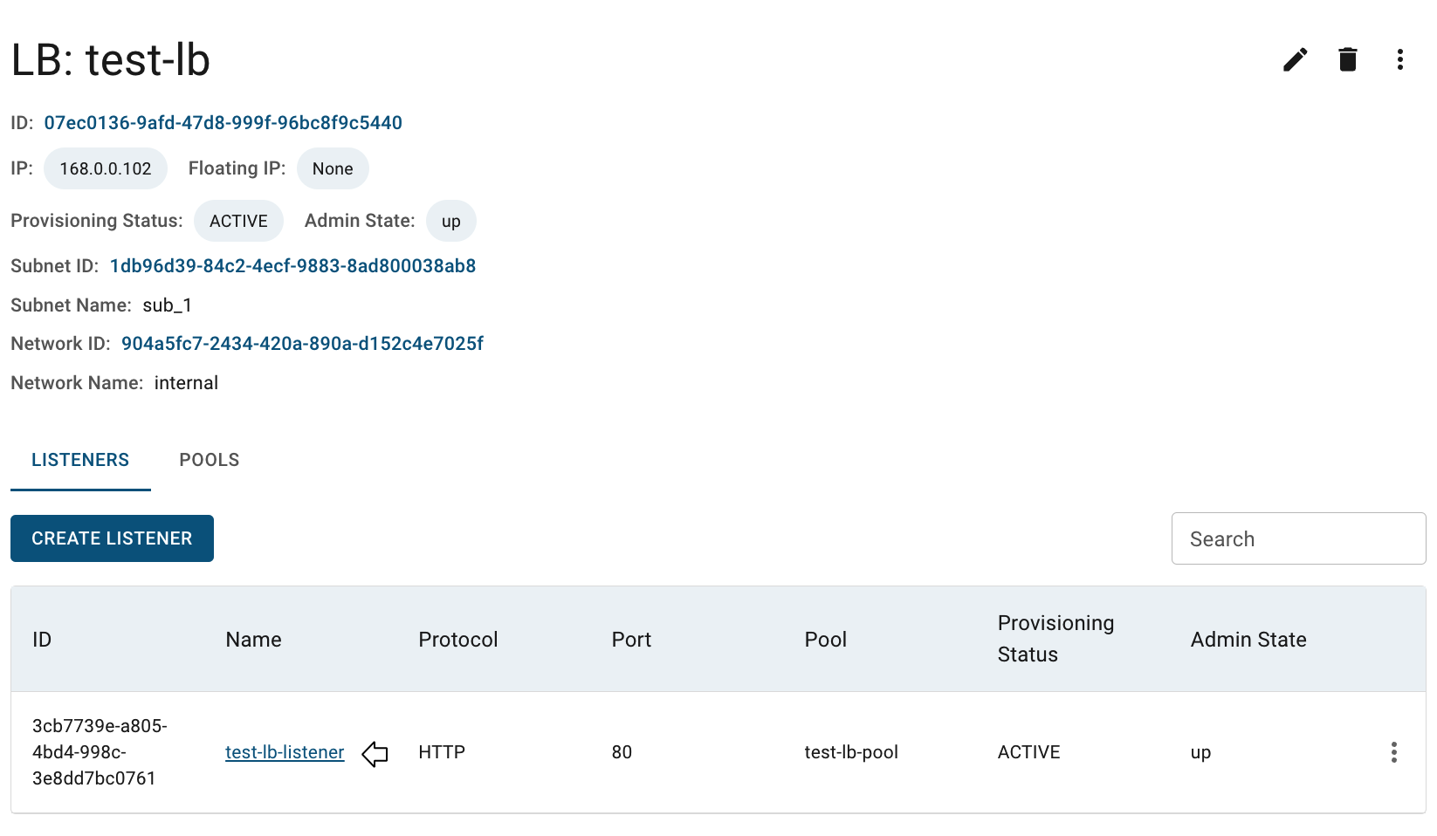This screenshot has height=836, width=1437.
Task: Click the trash delete icon for load balancer
Action: 1347,59
